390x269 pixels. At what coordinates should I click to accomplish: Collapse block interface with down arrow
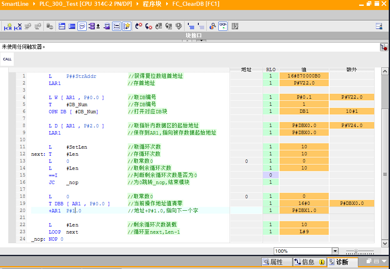click(x=201, y=40)
